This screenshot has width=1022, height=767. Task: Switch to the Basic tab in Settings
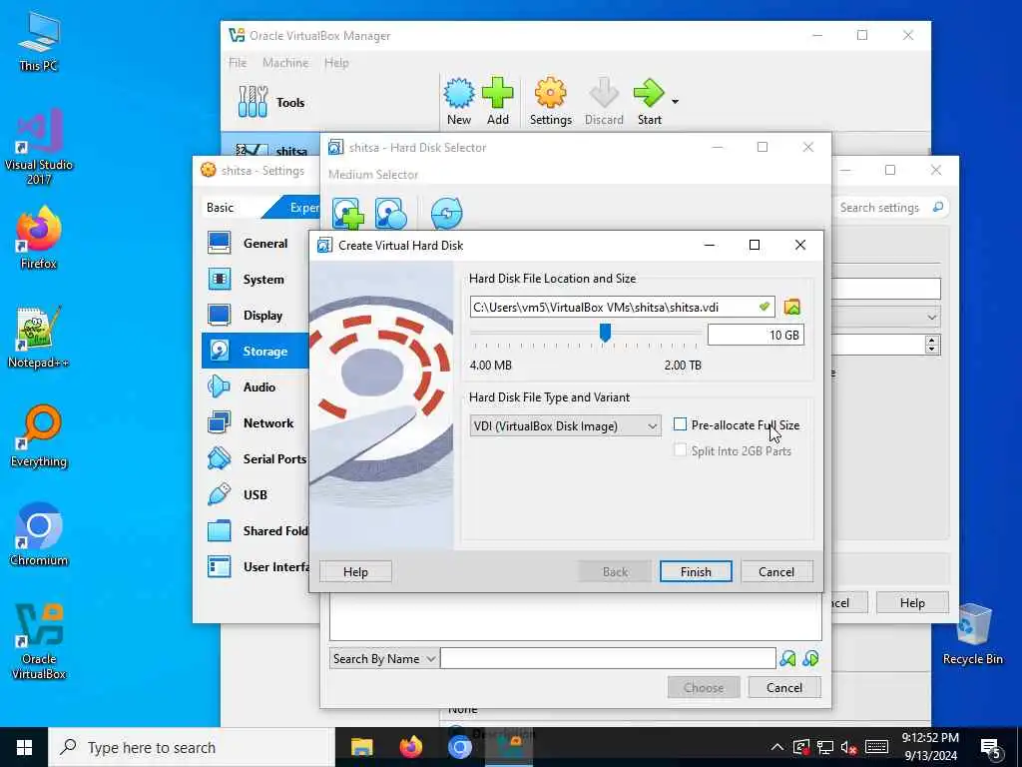pos(220,208)
